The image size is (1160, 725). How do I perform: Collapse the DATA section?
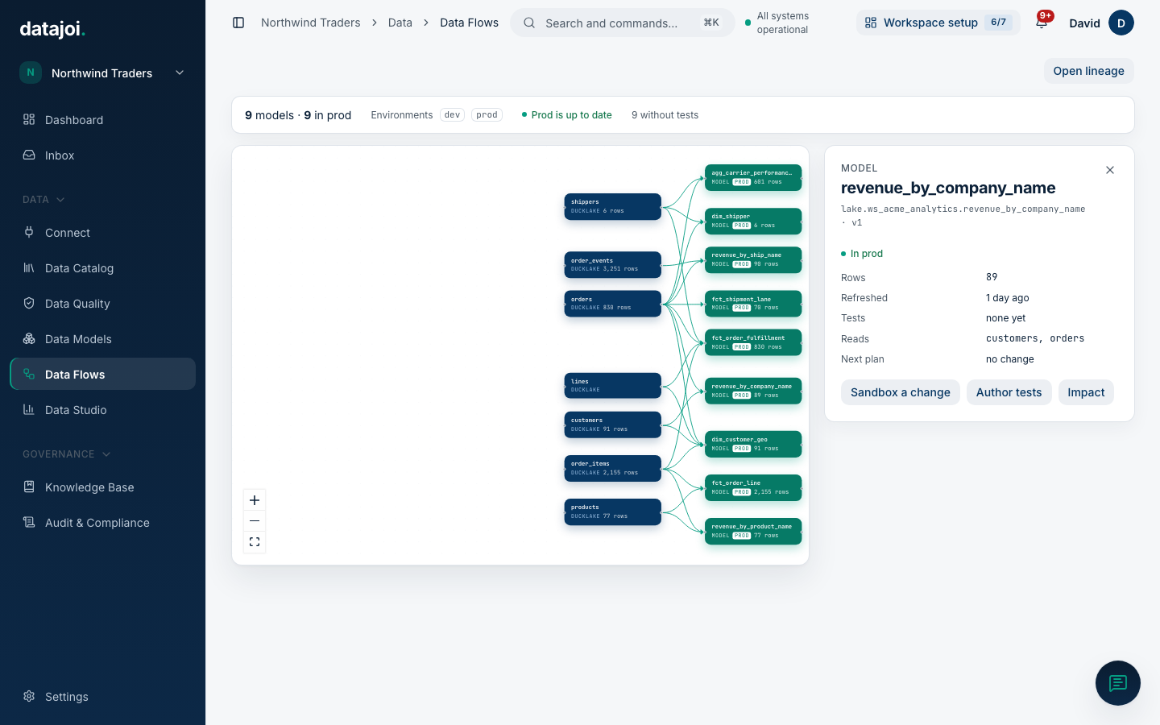point(43,200)
